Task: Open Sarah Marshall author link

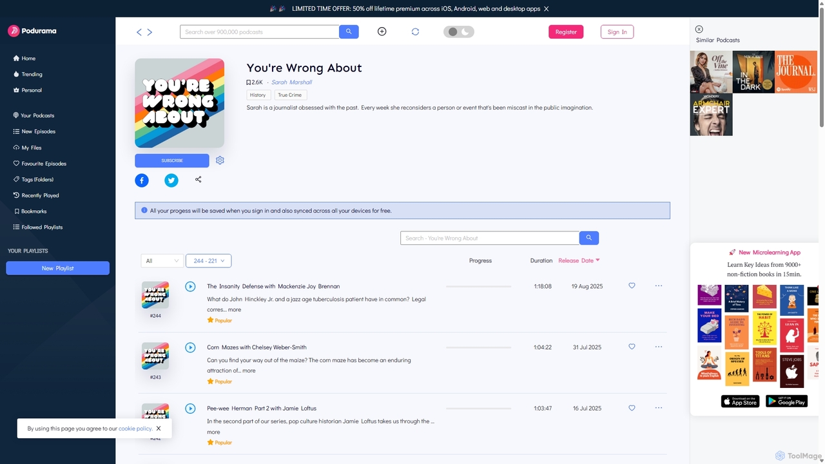Action: pyautogui.click(x=291, y=82)
